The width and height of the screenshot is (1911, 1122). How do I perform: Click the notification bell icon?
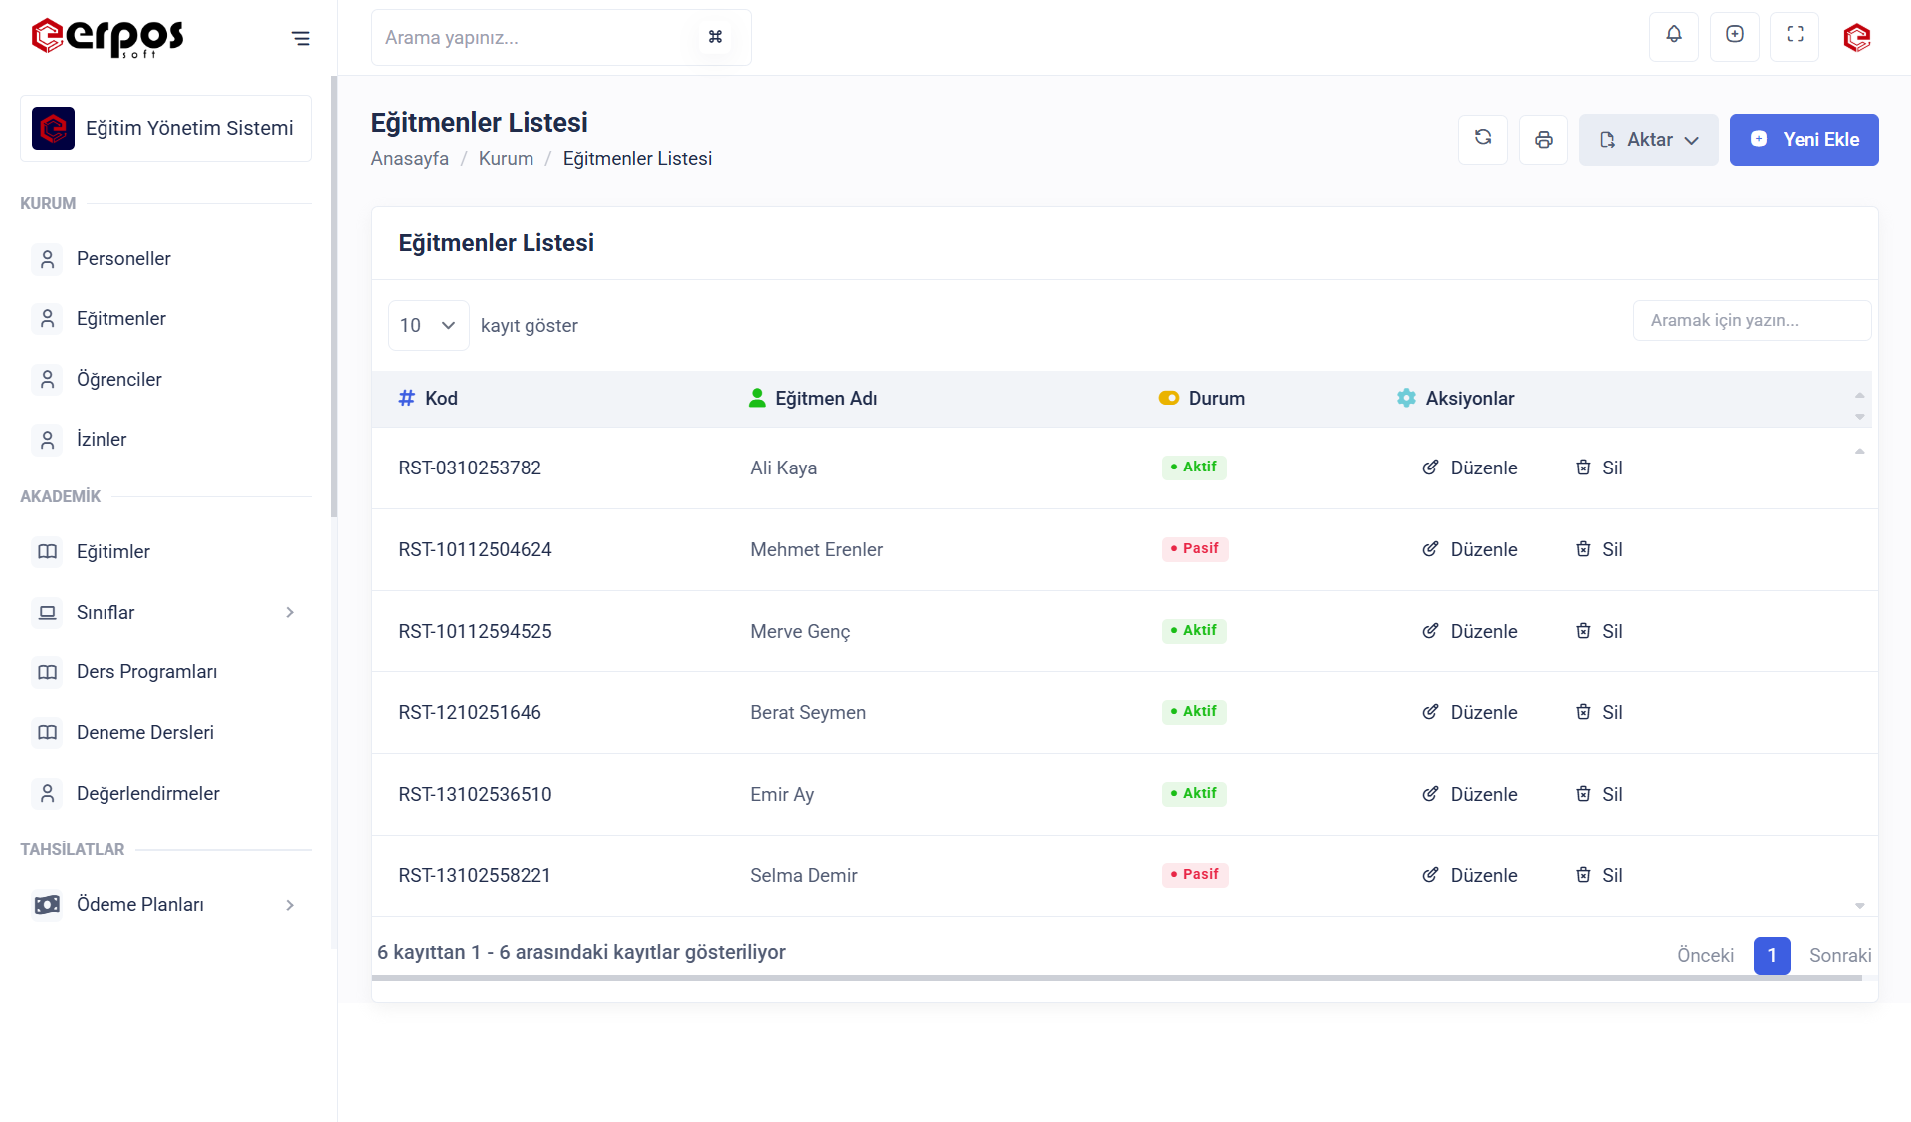click(1674, 35)
